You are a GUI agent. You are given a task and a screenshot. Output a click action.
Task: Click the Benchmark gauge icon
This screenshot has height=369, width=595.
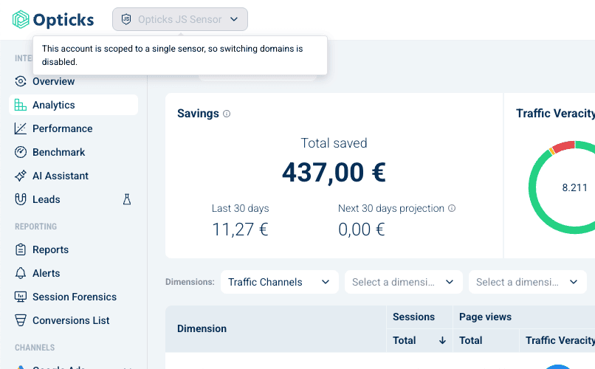[21, 152]
